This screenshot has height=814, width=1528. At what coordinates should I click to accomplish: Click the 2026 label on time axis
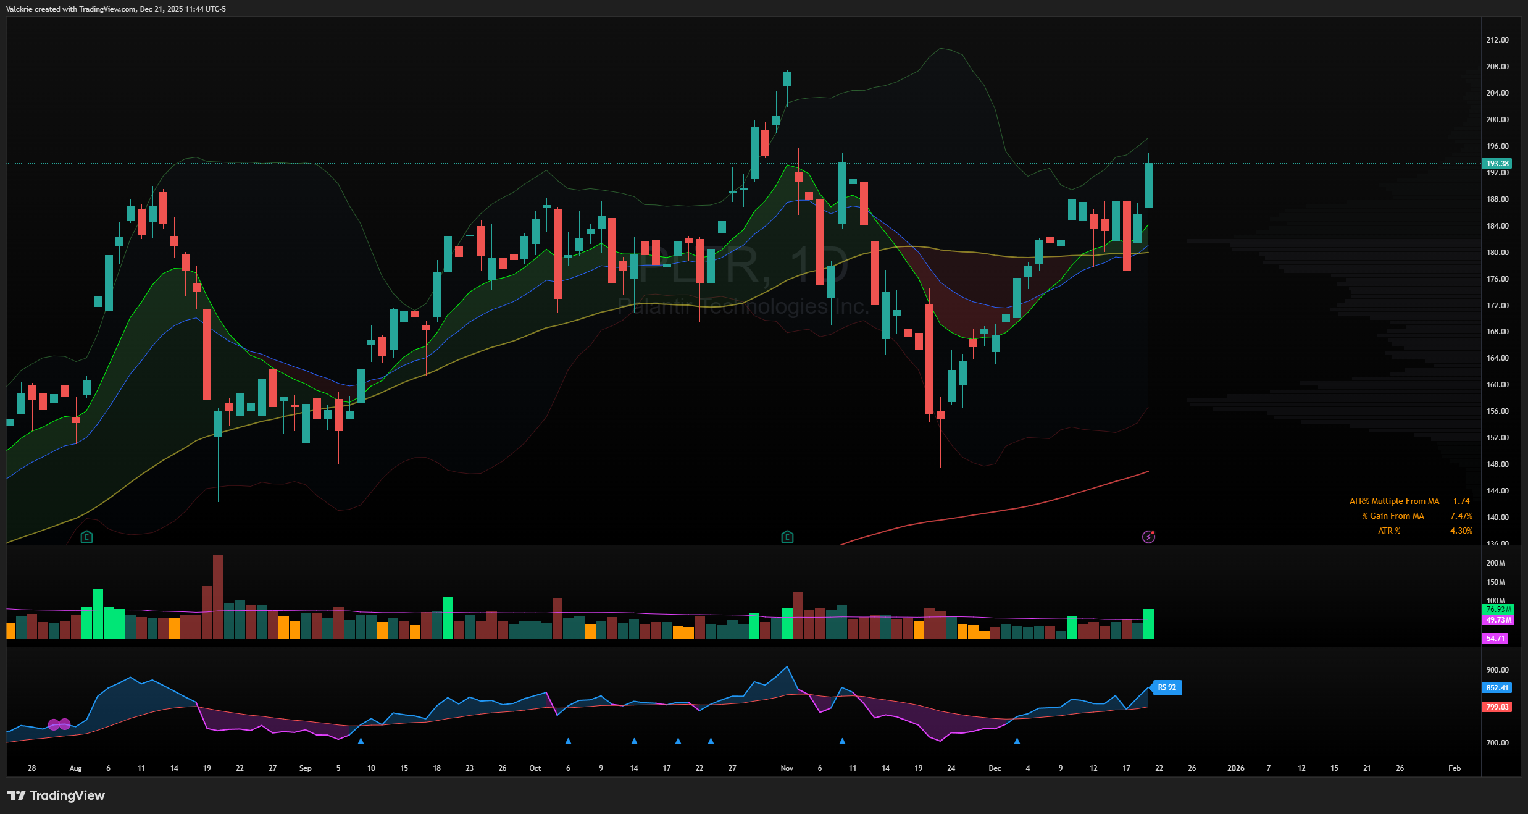click(1235, 768)
